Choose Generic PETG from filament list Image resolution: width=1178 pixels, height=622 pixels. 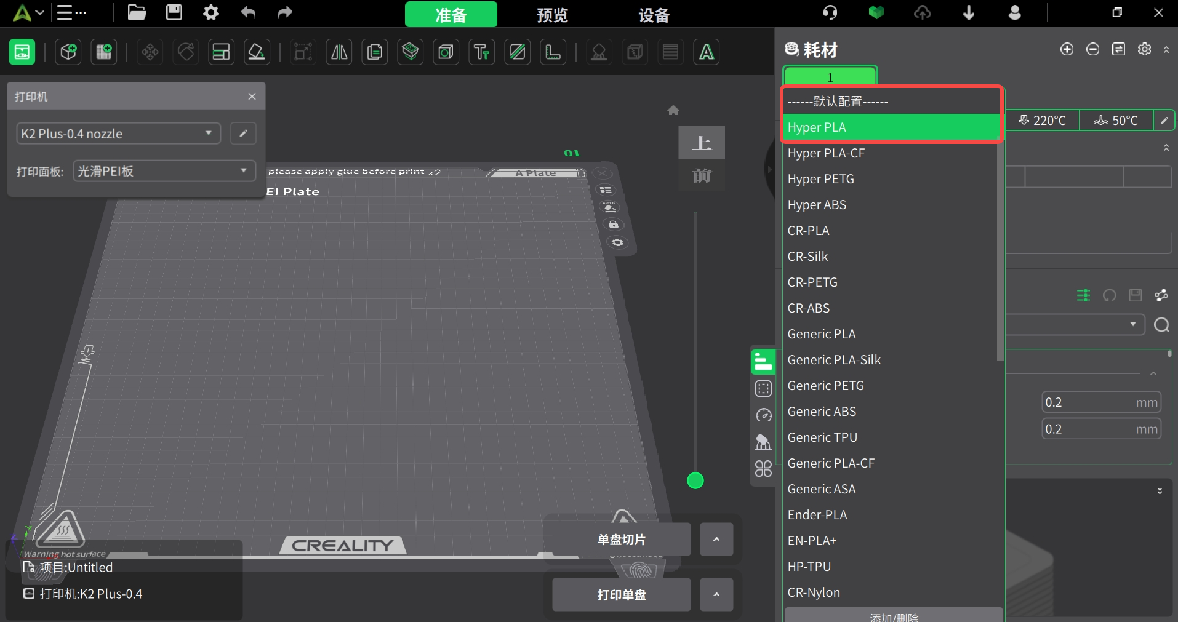click(x=891, y=386)
